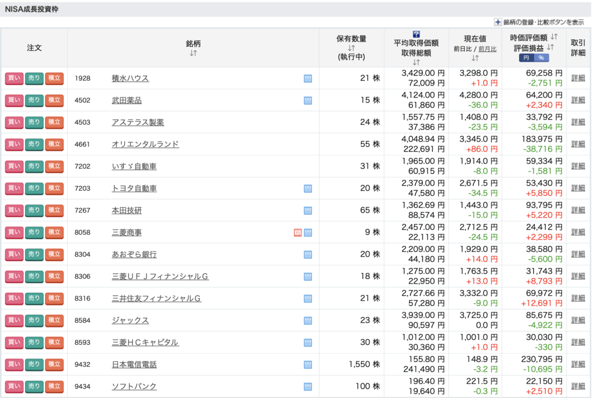Image resolution: width=592 pixels, height=398 pixels.
Task: Click the orange CA icon for 三菱商事
Action: click(298, 232)
